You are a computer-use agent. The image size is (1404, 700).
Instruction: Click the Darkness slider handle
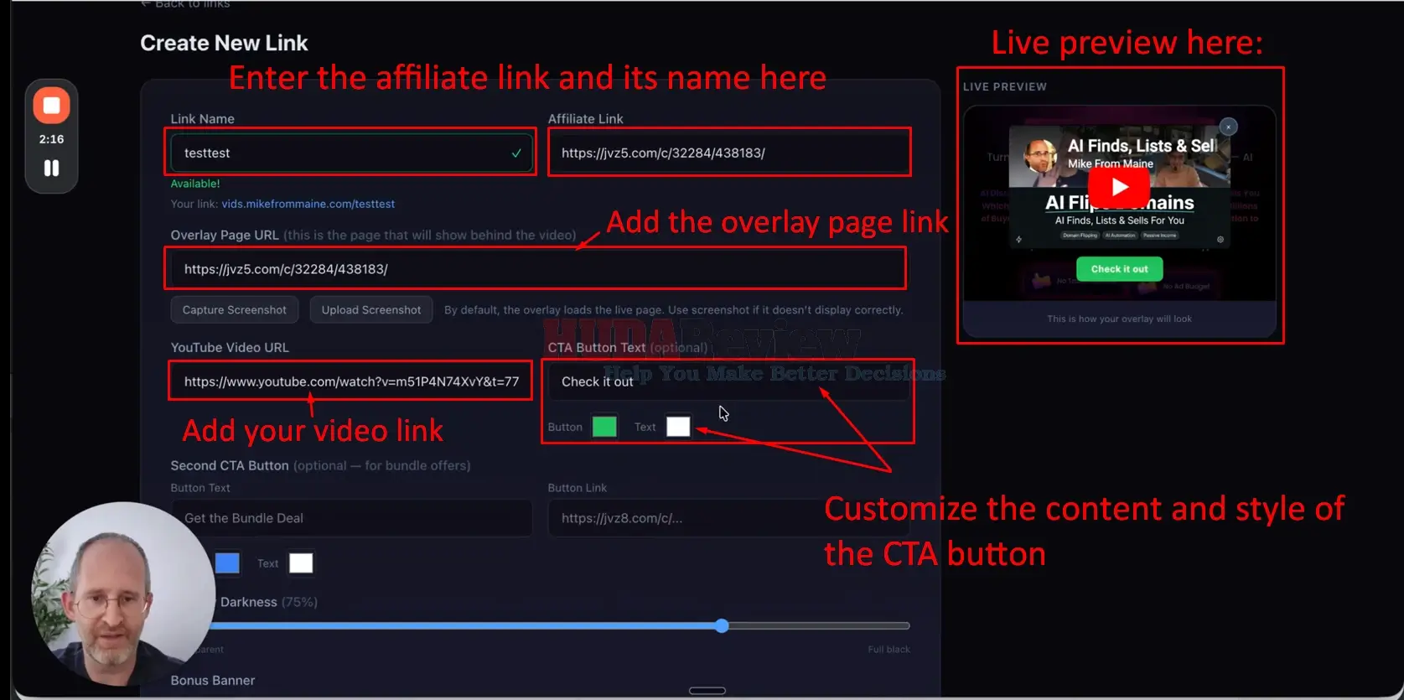(x=722, y=625)
